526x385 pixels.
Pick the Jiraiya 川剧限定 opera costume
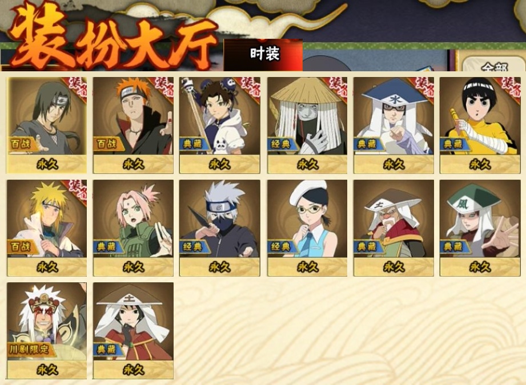tap(47, 331)
